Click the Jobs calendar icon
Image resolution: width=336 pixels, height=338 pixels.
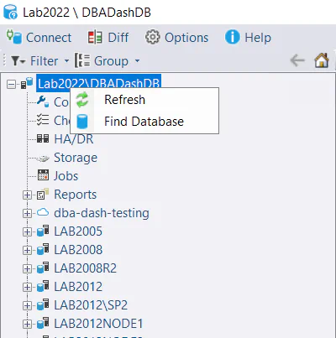43,175
